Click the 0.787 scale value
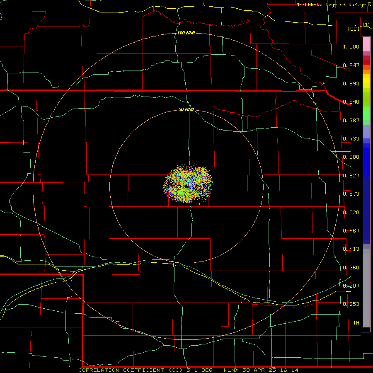 [351, 120]
